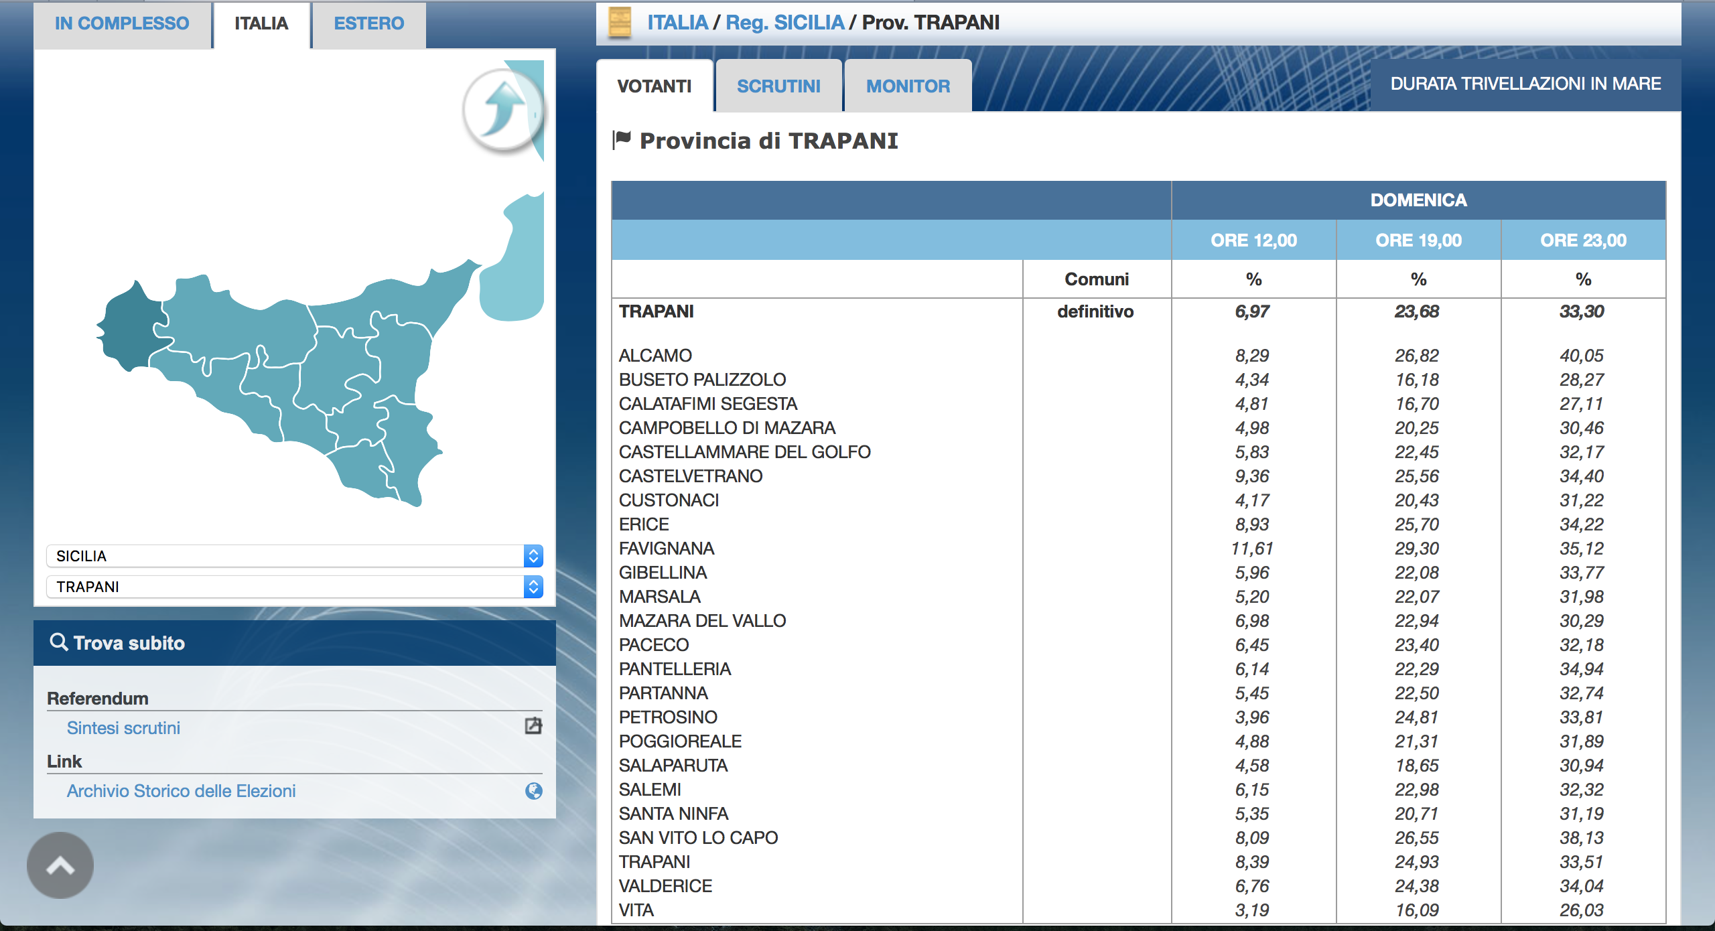Click the DURATA TRIVELLAZIONI IN MARE banner
1715x931 pixels.
tap(1525, 84)
